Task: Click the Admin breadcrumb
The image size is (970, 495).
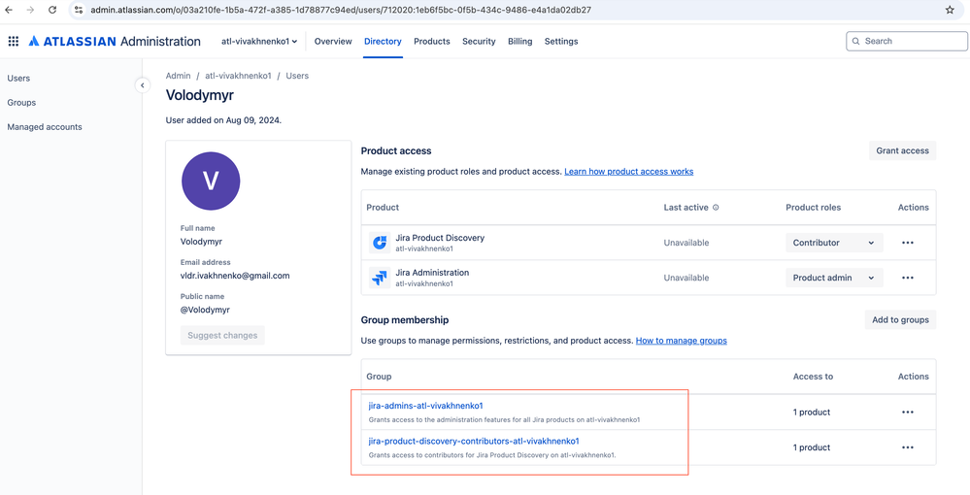Action: point(178,76)
